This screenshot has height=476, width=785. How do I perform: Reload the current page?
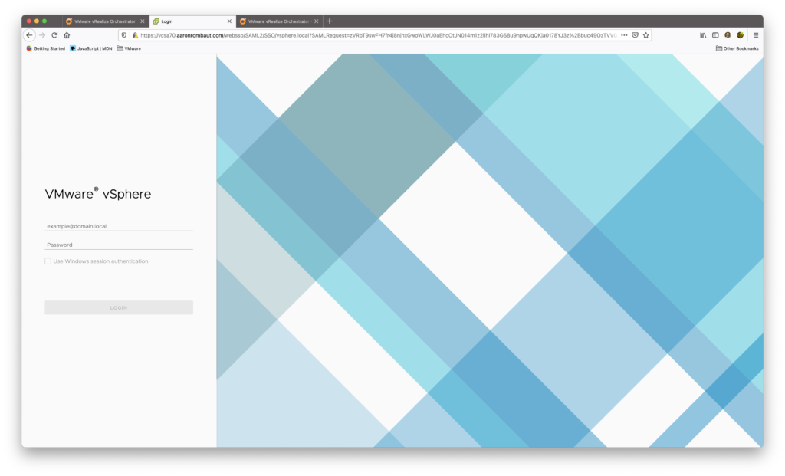pos(54,35)
